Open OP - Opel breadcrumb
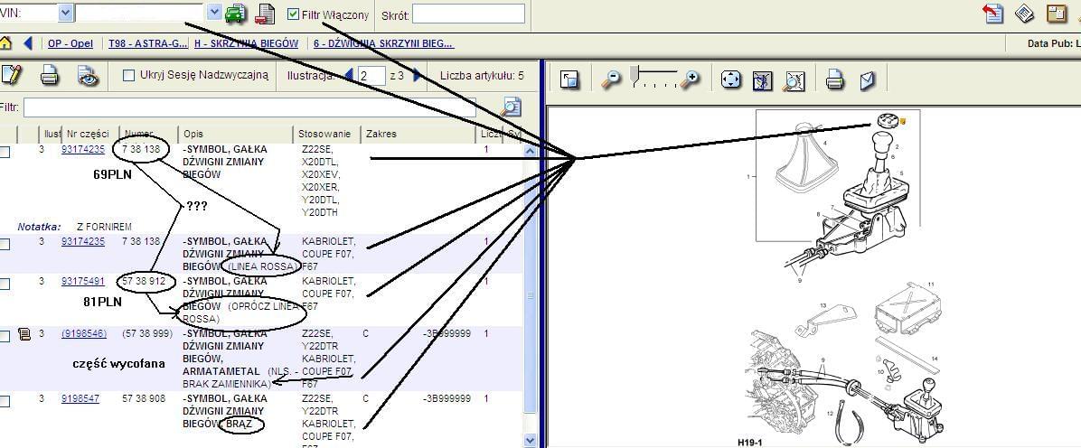The image size is (1081, 448). click(70, 43)
